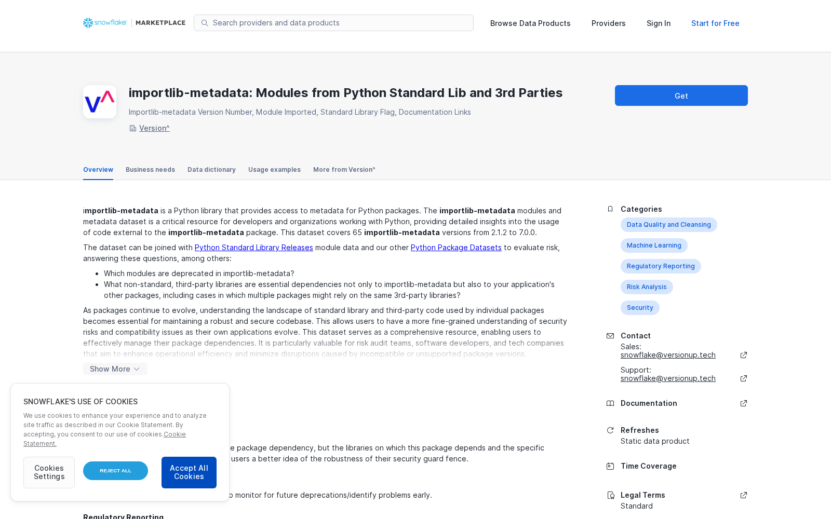
Task: Click the MARKETPLACE wordmark
Action: [x=160, y=23]
